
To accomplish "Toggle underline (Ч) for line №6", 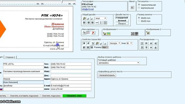I will pyautogui.click(x=93, y=43).
